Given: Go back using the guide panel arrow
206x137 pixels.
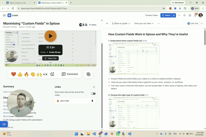Looking at the screenshot, I should (107, 24).
